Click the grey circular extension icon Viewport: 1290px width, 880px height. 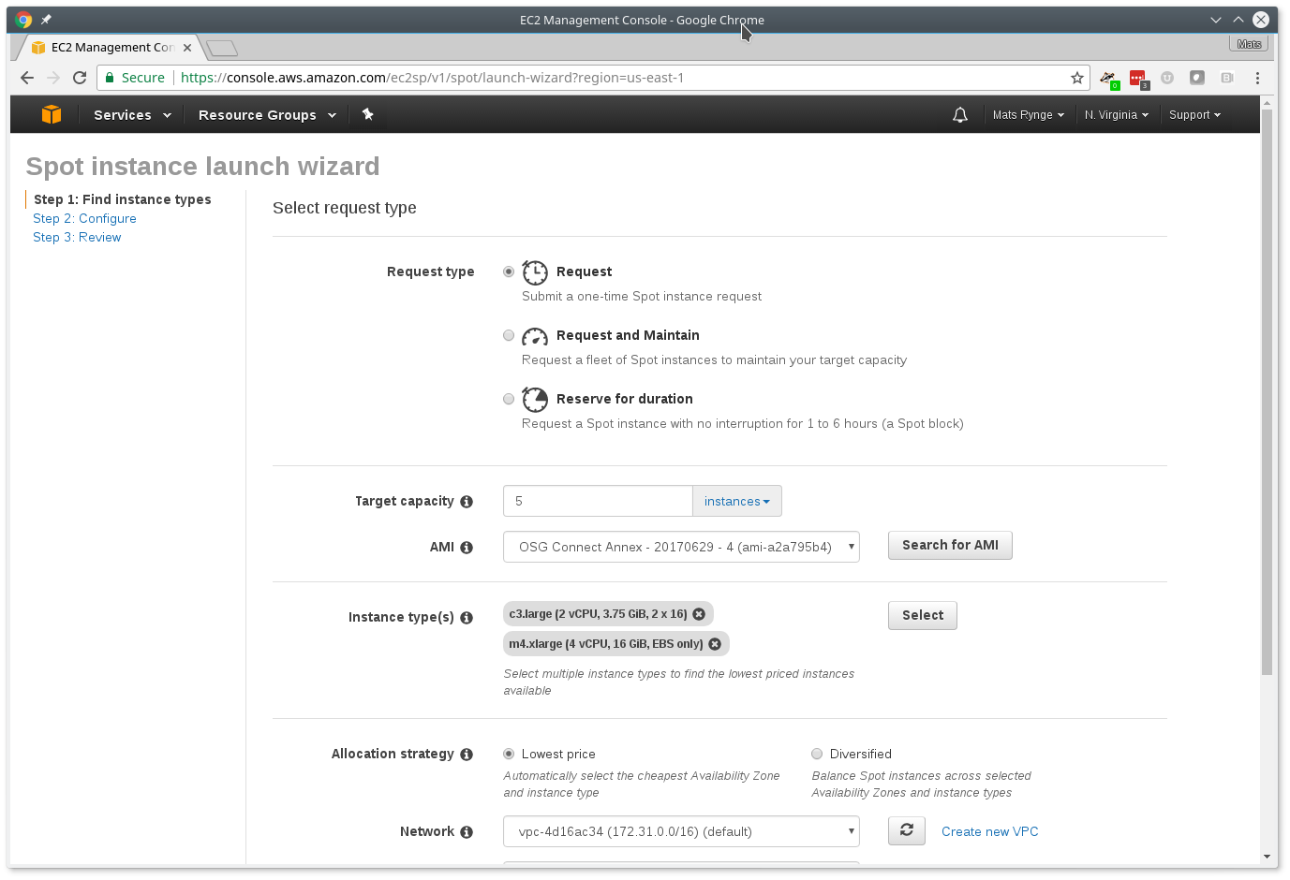pos(1167,78)
